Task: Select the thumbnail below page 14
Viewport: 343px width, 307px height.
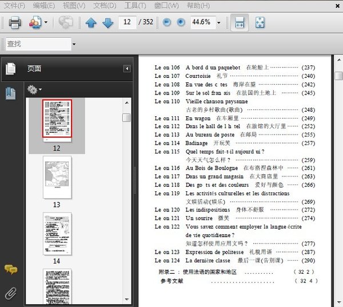Action: pos(57,286)
